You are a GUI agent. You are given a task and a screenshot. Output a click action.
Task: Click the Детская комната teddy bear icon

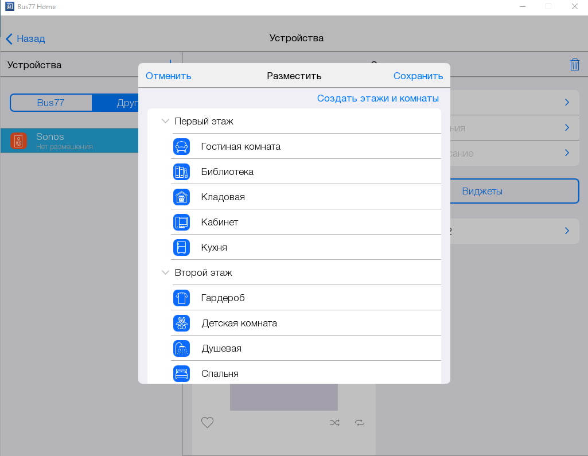tap(181, 323)
